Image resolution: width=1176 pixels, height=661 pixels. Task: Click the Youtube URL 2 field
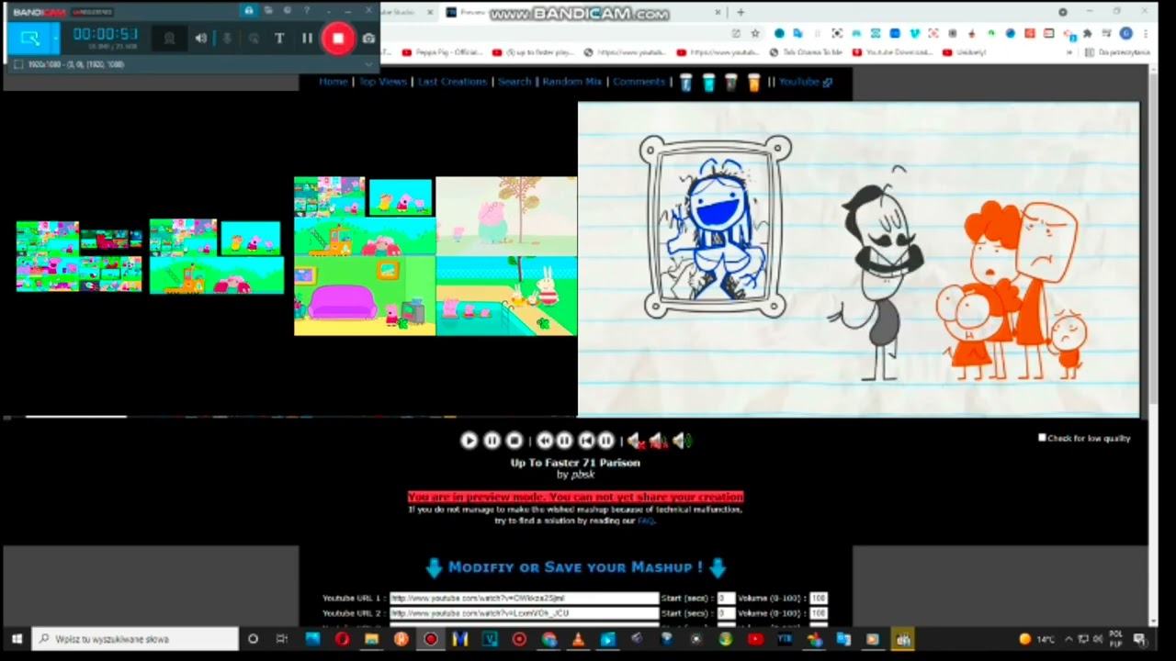click(524, 612)
